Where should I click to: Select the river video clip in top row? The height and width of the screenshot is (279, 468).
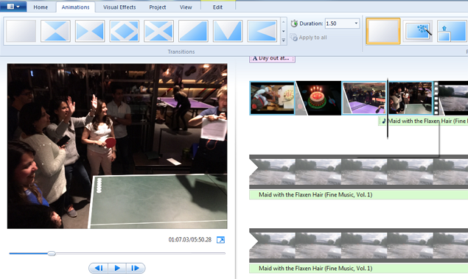453,99
